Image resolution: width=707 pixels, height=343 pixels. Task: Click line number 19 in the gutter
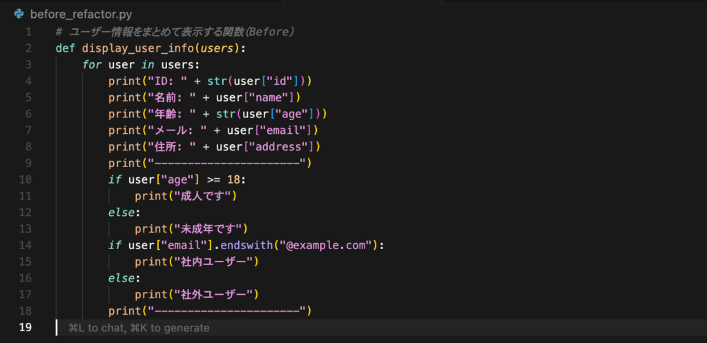point(26,328)
